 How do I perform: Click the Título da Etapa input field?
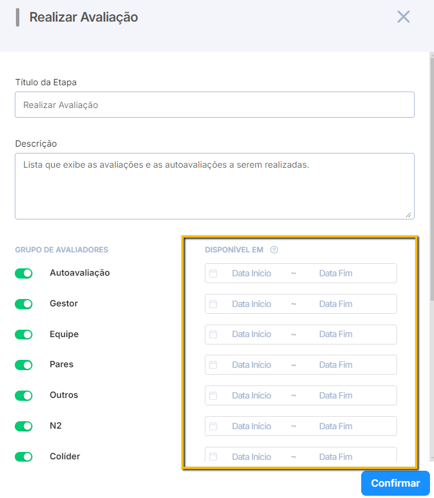(214, 105)
